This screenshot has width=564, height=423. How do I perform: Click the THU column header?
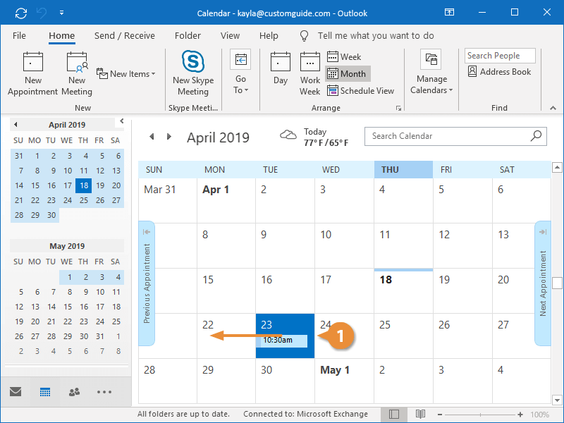point(403,170)
